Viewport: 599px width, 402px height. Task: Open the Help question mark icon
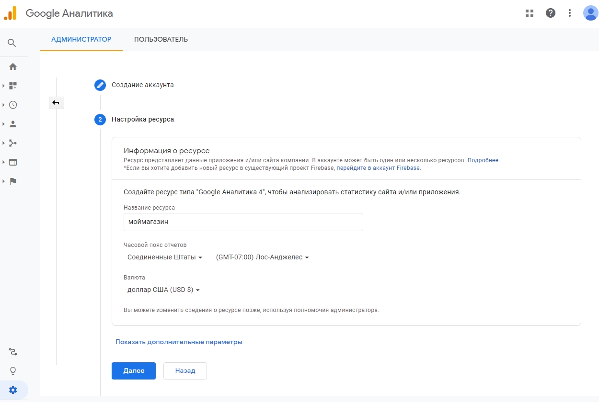click(x=551, y=13)
